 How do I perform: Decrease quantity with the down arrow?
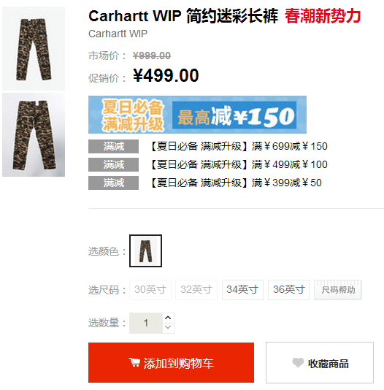coord(168,327)
